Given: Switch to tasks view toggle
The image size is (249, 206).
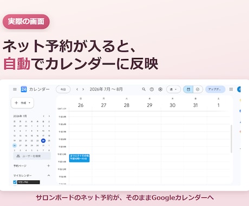Looking at the screenshot, I should [x=198, y=89].
